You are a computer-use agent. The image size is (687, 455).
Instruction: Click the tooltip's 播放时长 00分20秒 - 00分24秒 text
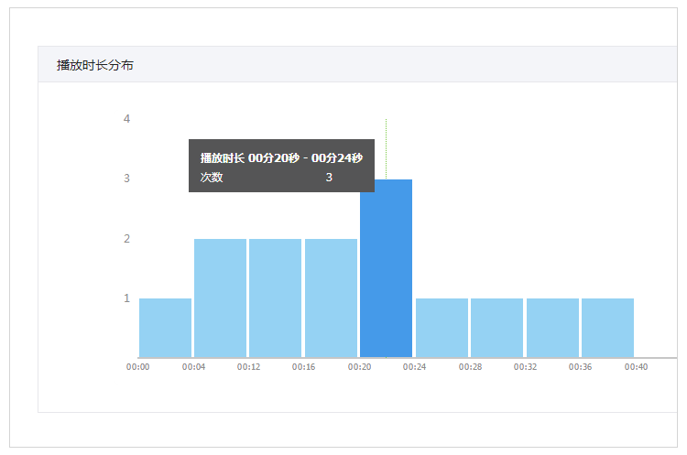281,158
